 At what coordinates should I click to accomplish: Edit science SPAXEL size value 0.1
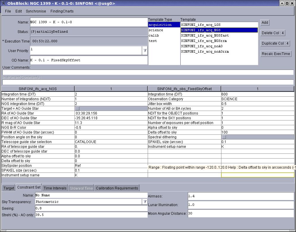pyautogui.click(x=258, y=142)
